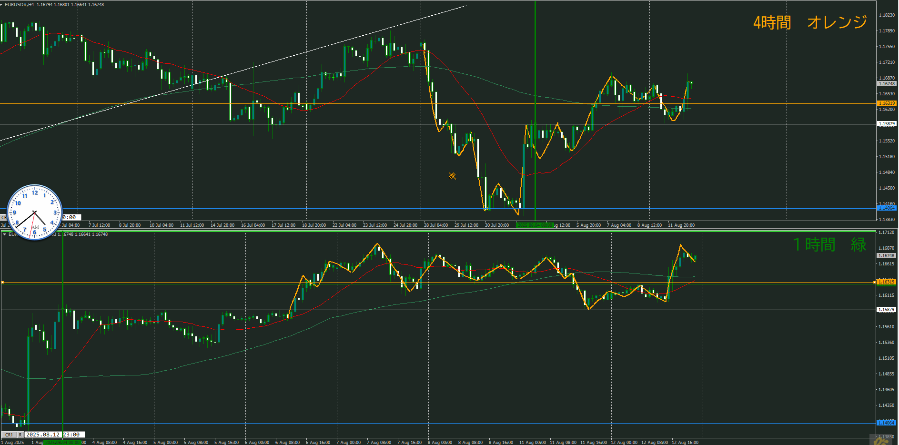Click the 8 Aug 00:00 time label
The width and height of the screenshot is (899, 445).
tap(440, 443)
